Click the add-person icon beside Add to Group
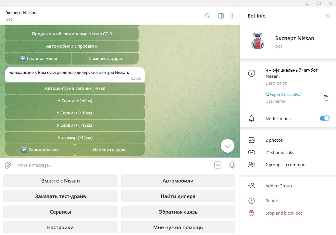Screen dimensions: 336x235 click(251, 185)
